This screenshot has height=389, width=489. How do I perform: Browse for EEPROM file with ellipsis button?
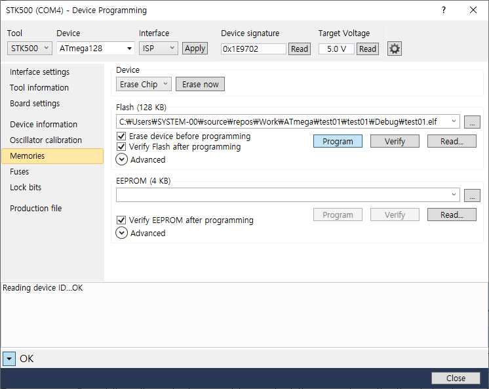tap(472, 195)
